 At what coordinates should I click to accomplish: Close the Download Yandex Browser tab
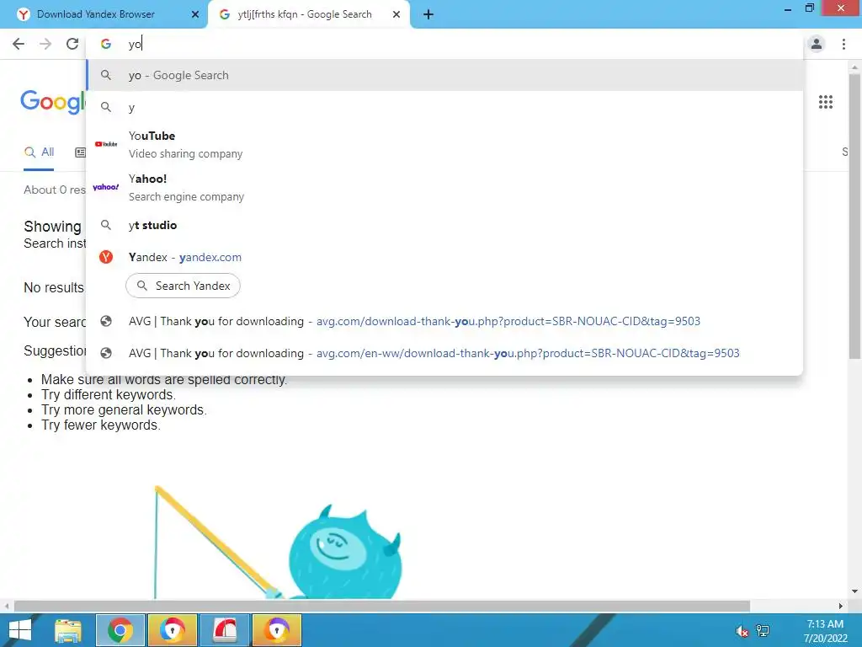(x=195, y=15)
